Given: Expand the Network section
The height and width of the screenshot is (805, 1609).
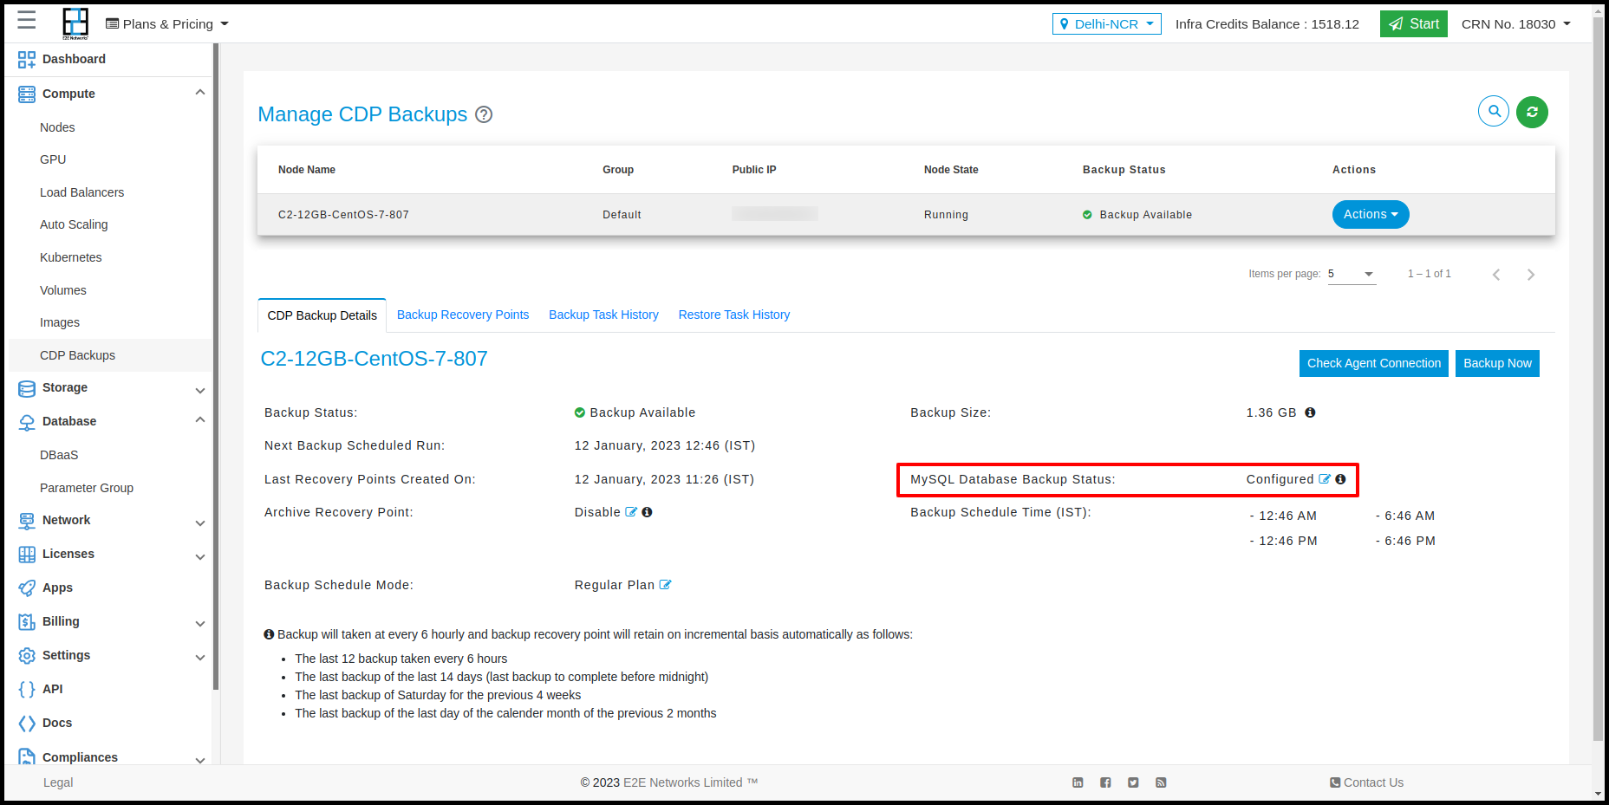Looking at the screenshot, I should coord(200,523).
